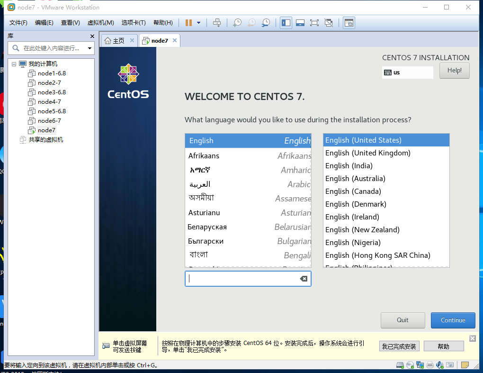
Task: Collapse the 我的计算机 tree node
Action: 14,64
